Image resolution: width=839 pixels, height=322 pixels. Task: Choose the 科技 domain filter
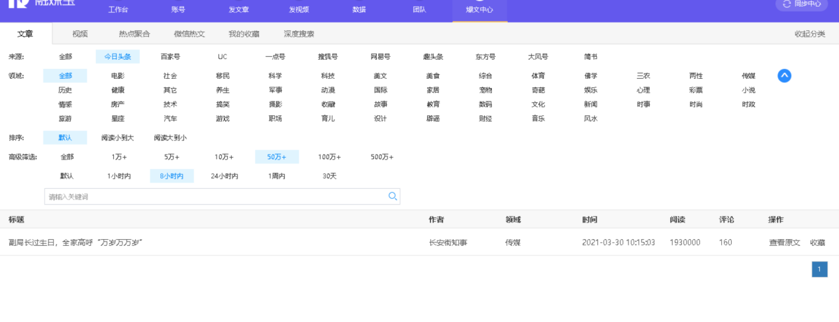click(328, 76)
